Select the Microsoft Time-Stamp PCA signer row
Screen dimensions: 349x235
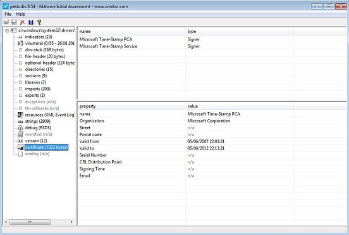211,39
